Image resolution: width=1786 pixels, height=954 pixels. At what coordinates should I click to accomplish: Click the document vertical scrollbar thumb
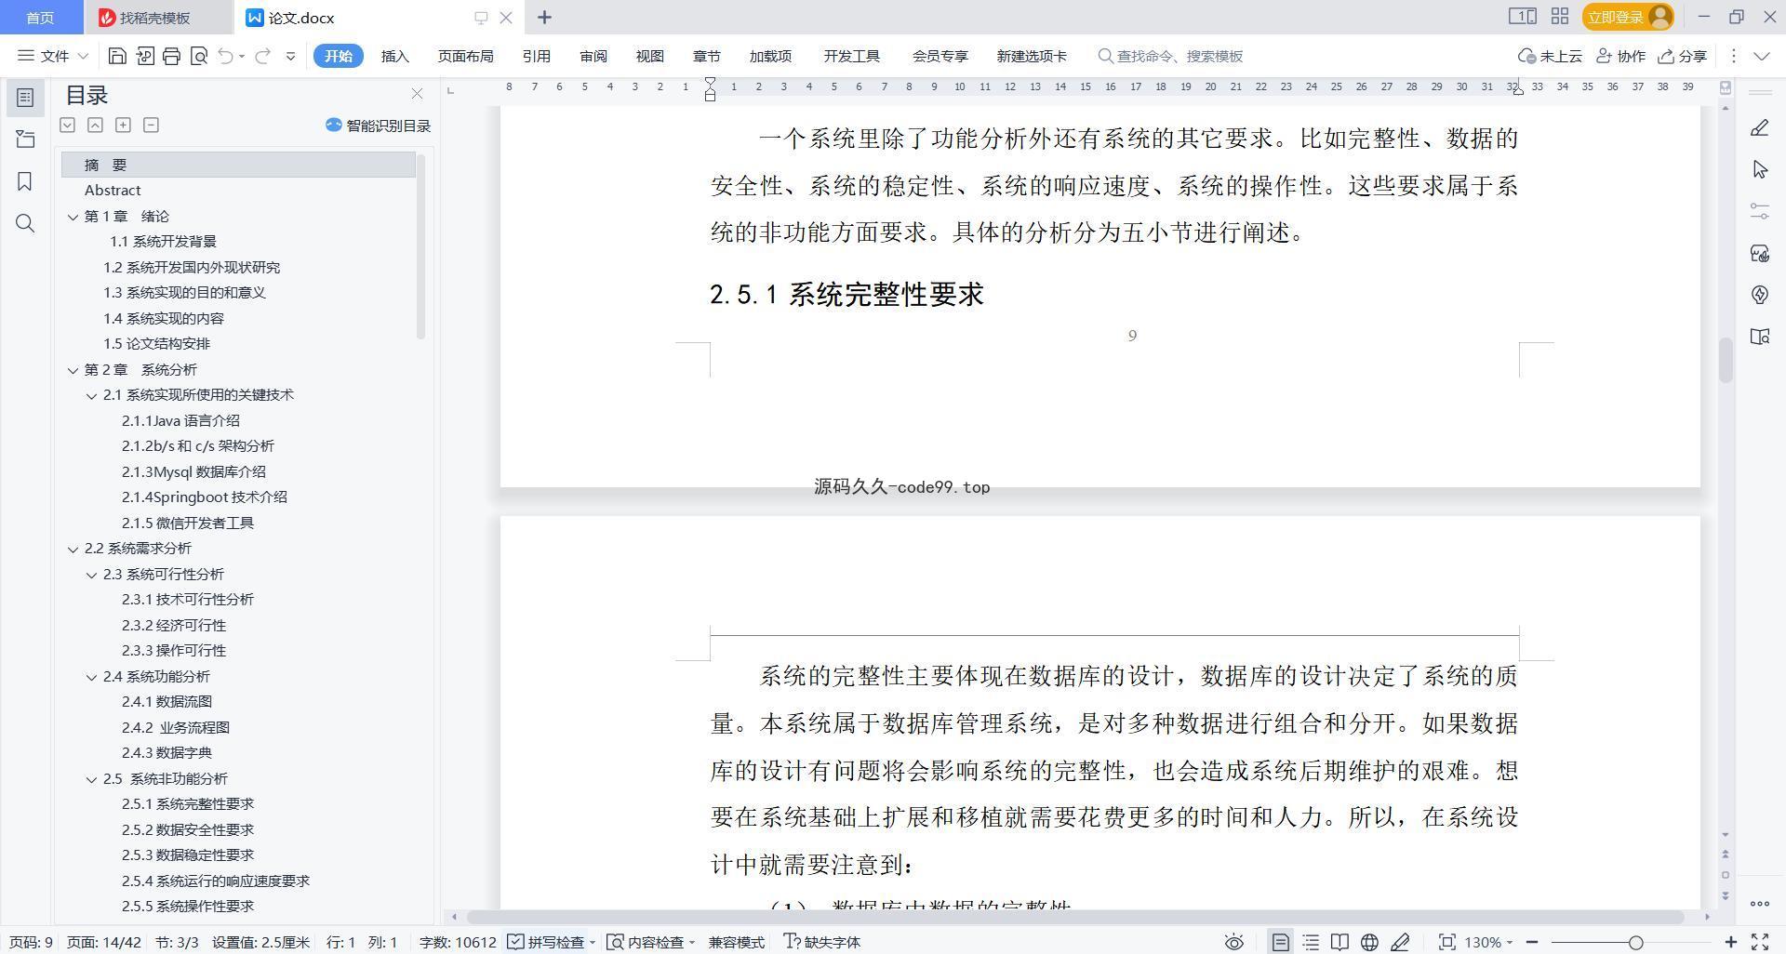[1726, 361]
